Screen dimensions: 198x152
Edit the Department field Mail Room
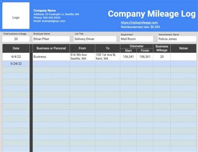[x=137, y=39]
